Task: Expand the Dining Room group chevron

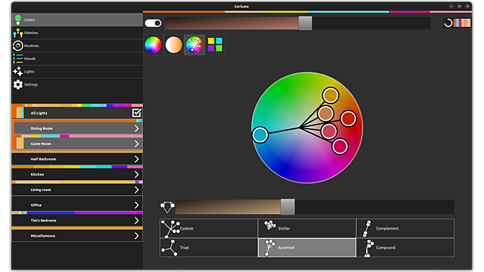Action: coord(136,129)
